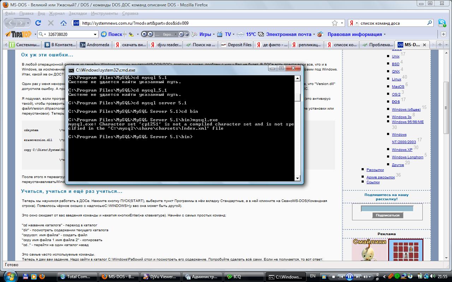Close the active MS-D... tab

[x=424, y=45]
